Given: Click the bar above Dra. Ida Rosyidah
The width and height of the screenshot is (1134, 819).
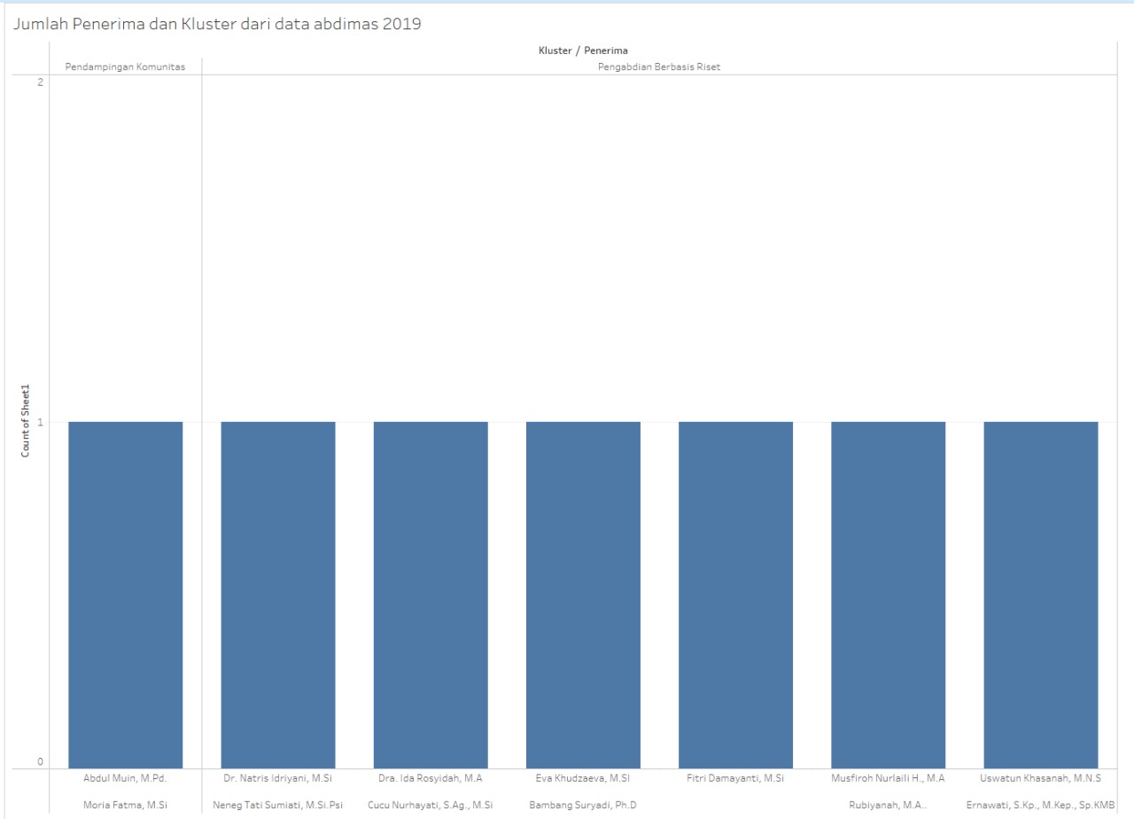Looking at the screenshot, I should coord(431,594).
